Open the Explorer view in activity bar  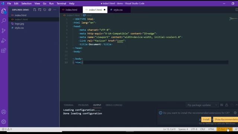4,11
